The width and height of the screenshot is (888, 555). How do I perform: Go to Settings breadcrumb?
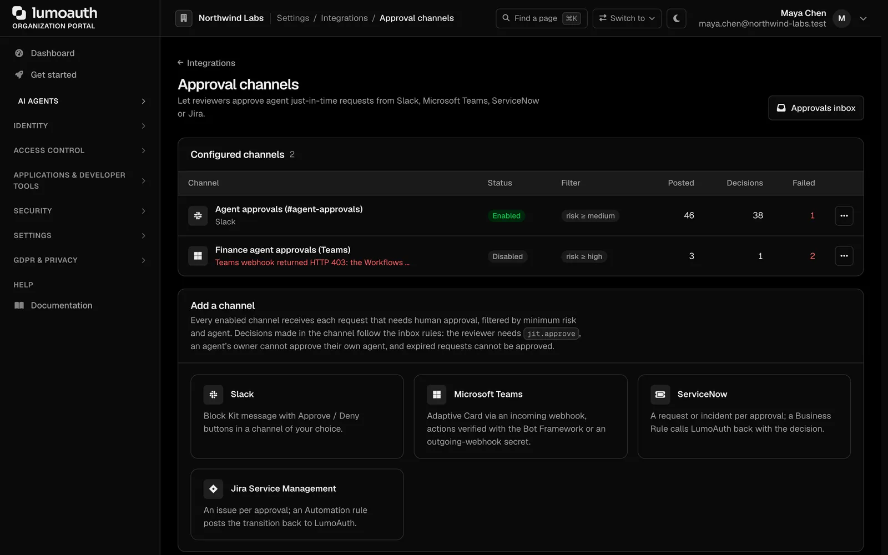click(292, 18)
